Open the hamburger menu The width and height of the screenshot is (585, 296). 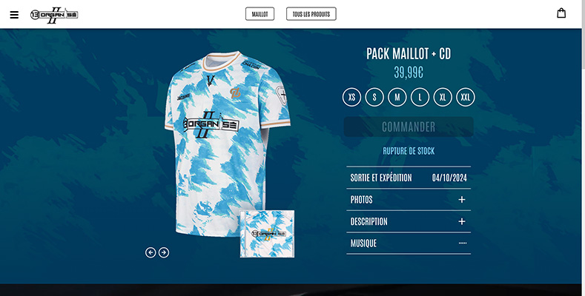pyautogui.click(x=14, y=15)
